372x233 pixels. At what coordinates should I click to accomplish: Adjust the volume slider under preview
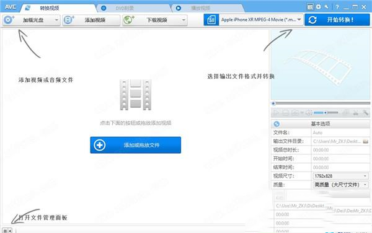coord(326,113)
